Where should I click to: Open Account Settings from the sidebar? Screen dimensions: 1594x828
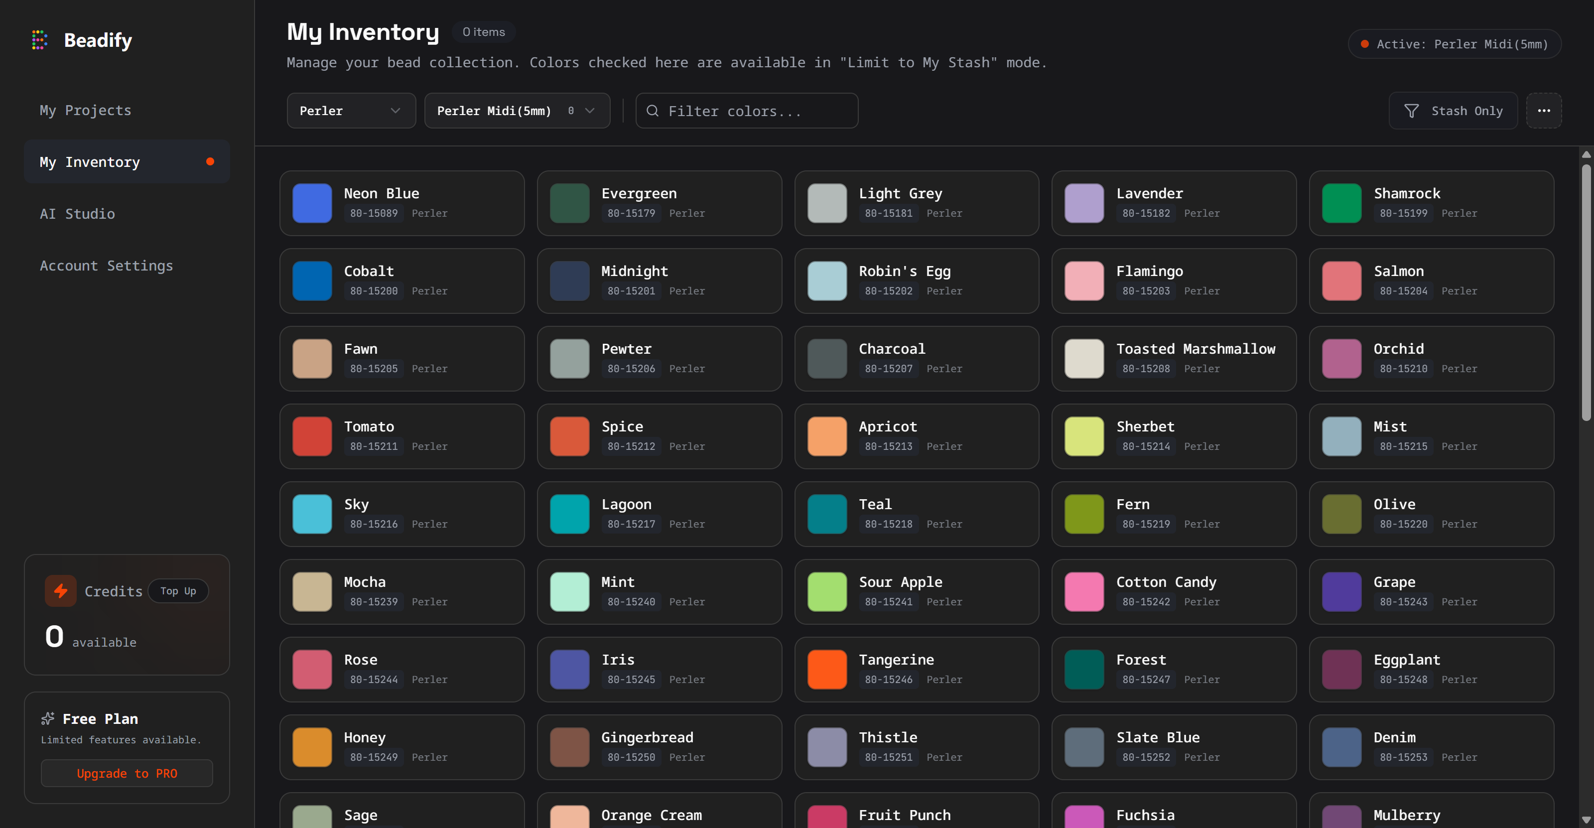[x=106, y=266]
